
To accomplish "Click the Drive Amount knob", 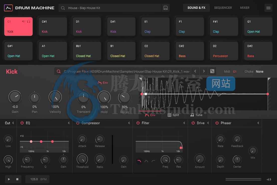I will pos(200,159).
